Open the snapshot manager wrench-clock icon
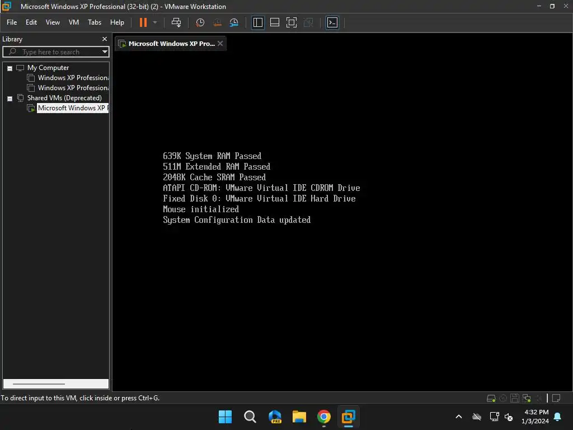 [234, 22]
